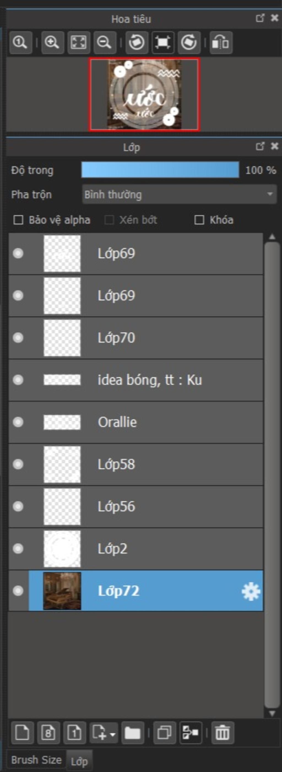The width and height of the screenshot is (282, 772).
Task: Click the navigator preview thumbnail
Action: [x=144, y=94]
